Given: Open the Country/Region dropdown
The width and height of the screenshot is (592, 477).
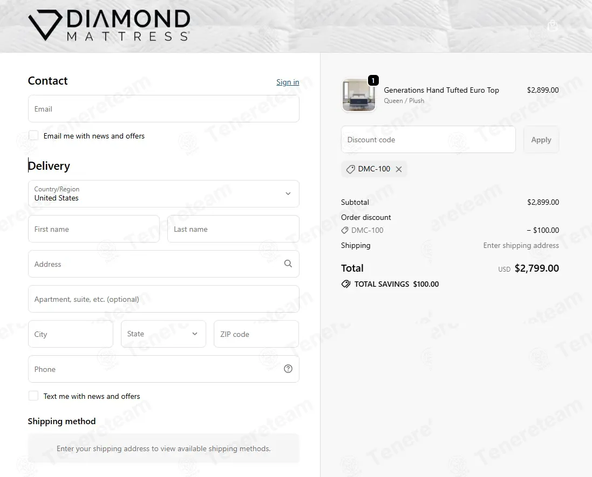Looking at the screenshot, I should [x=164, y=194].
